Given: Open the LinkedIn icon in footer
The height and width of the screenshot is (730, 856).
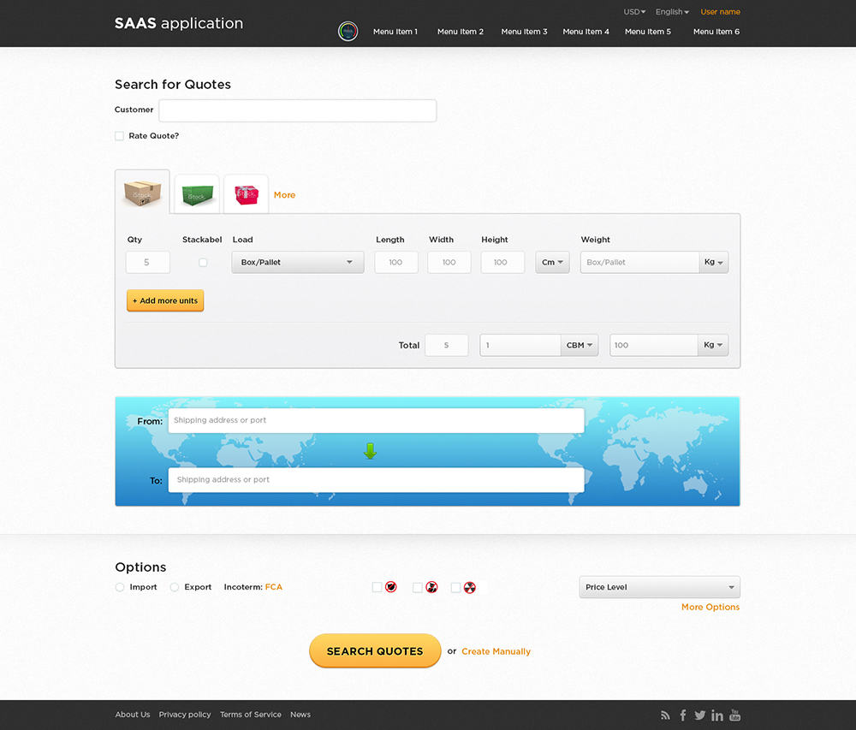Looking at the screenshot, I should click(717, 715).
